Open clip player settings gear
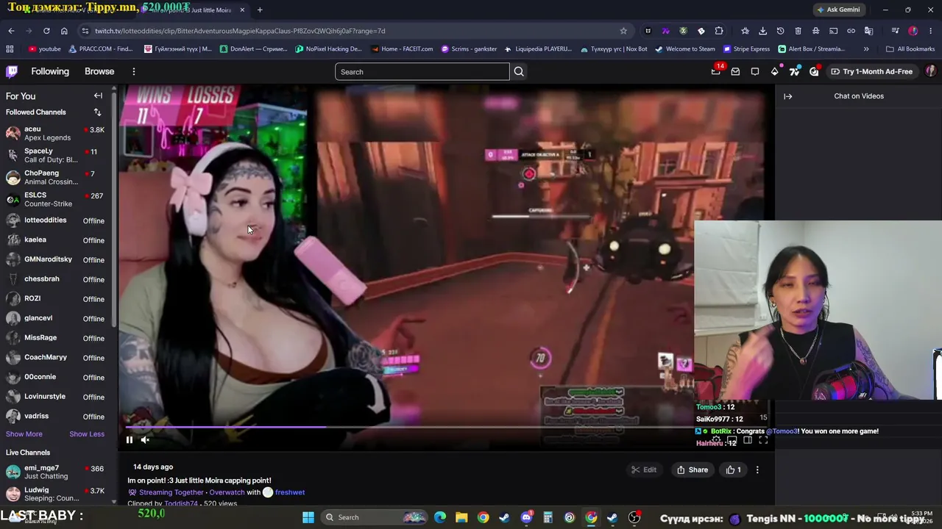 pyautogui.click(x=716, y=440)
